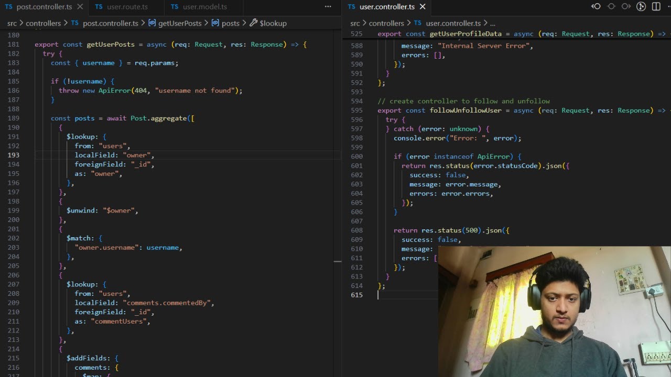This screenshot has width=671, height=377.
Task: Click the middle git commit navigation icon
Action: click(x=611, y=7)
